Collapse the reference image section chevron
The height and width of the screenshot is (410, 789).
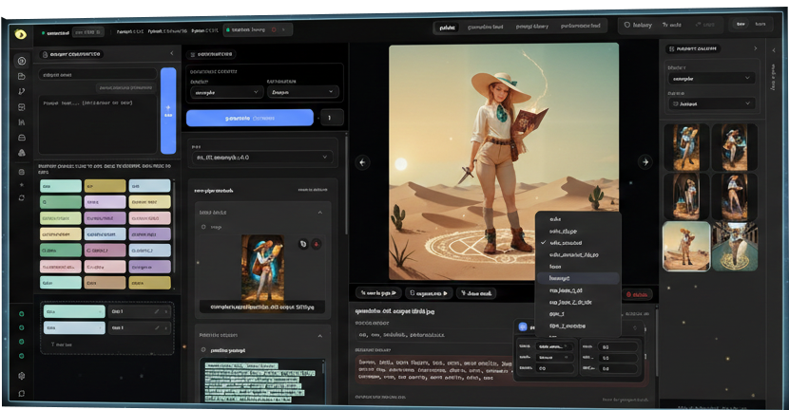coord(320,213)
